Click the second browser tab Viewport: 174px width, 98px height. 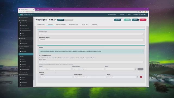pos(43,10)
